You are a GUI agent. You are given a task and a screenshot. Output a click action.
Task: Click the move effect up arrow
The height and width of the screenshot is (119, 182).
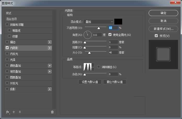(14, 112)
